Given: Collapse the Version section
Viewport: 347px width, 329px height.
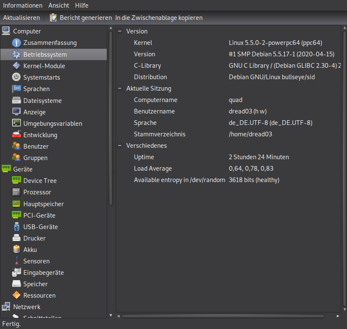Looking at the screenshot, I should 120,31.
